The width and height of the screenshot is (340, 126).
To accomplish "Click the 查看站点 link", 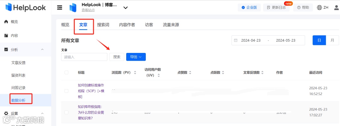I will click(x=88, y=10).
